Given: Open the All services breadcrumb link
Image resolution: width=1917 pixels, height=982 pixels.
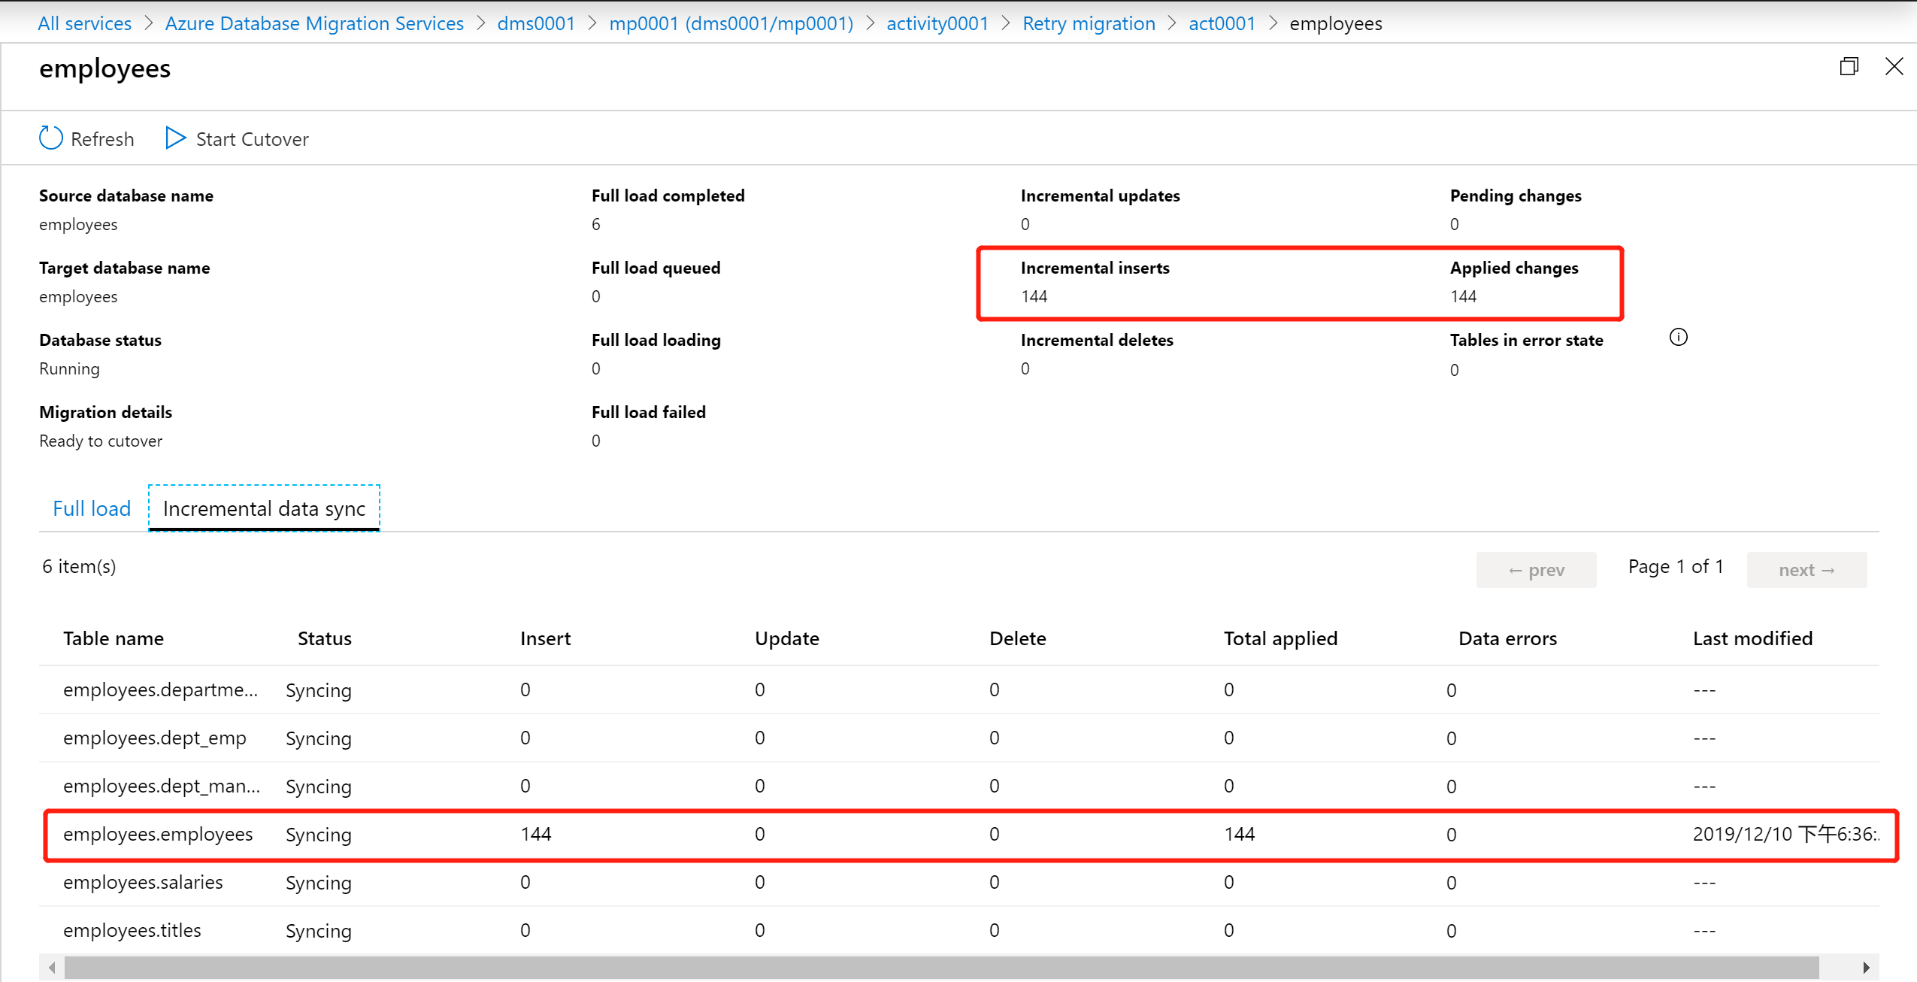Looking at the screenshot, I should 84,23.
